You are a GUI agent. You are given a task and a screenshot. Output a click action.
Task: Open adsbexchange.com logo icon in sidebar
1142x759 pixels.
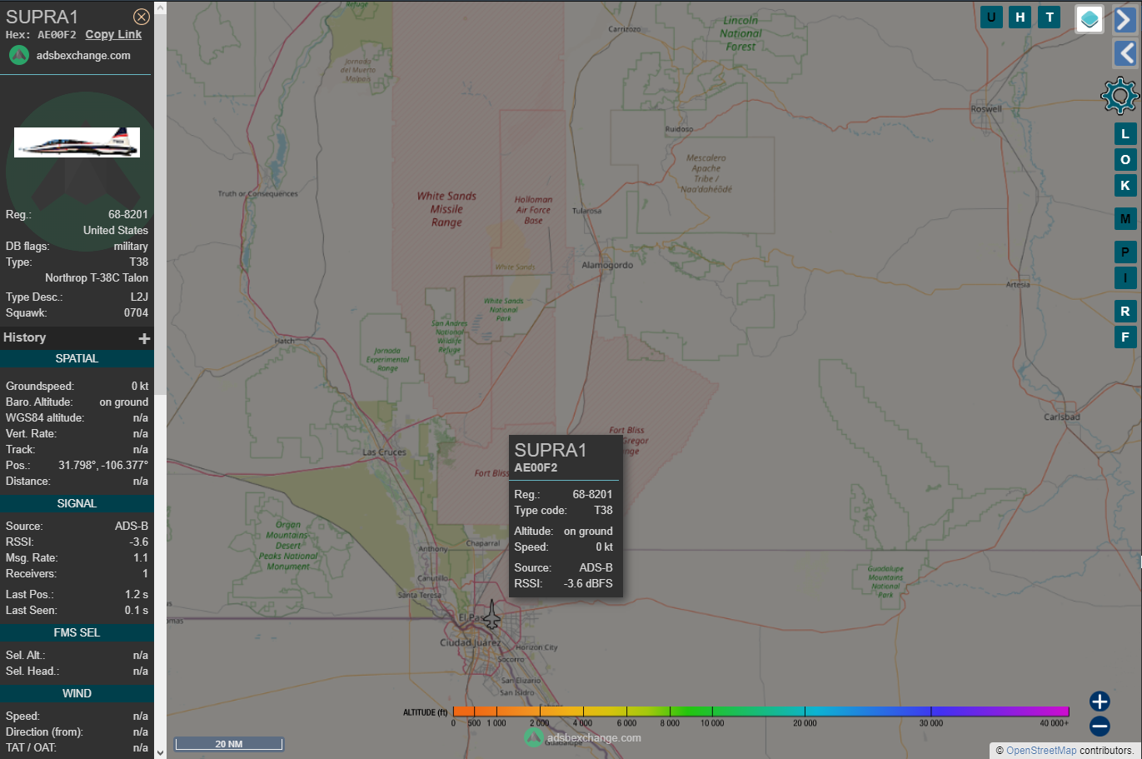(x=19, y=55)
